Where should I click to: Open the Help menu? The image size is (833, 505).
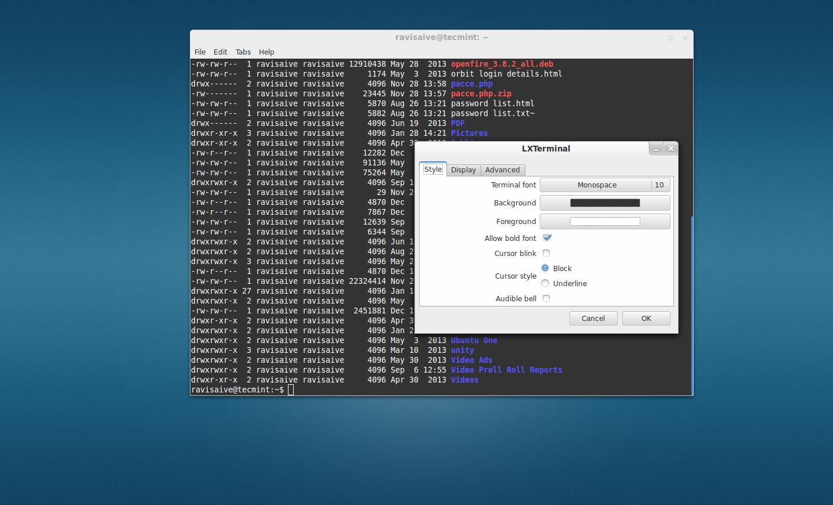pyautogui.click(x=266, y=52)
